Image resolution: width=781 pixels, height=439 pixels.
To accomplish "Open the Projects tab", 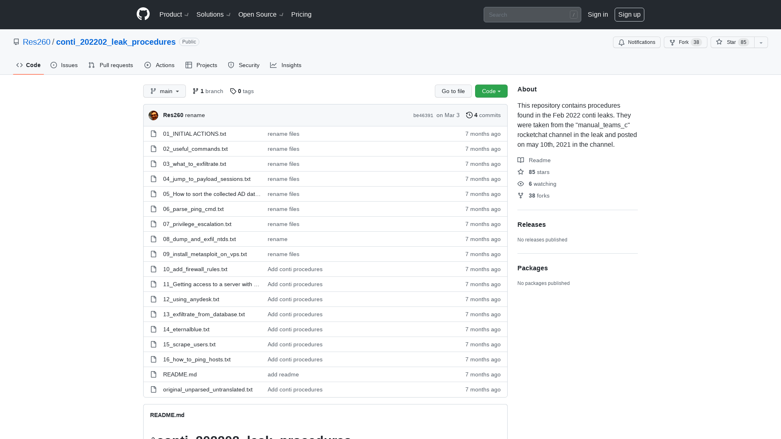I will [201, 65].
